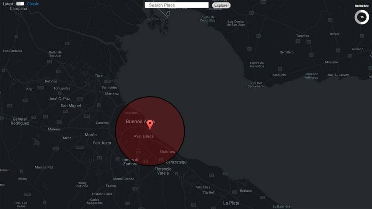
Task: Click the San Miguel city label
Action: tap(71, 106)
